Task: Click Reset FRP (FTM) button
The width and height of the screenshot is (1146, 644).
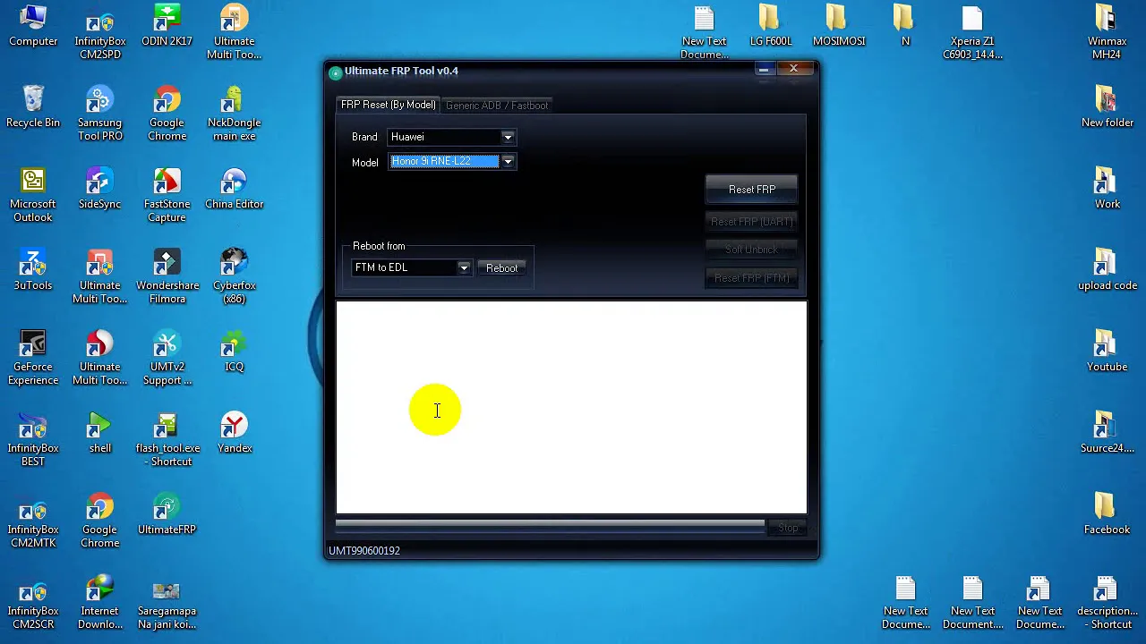Action: [752, 278]
